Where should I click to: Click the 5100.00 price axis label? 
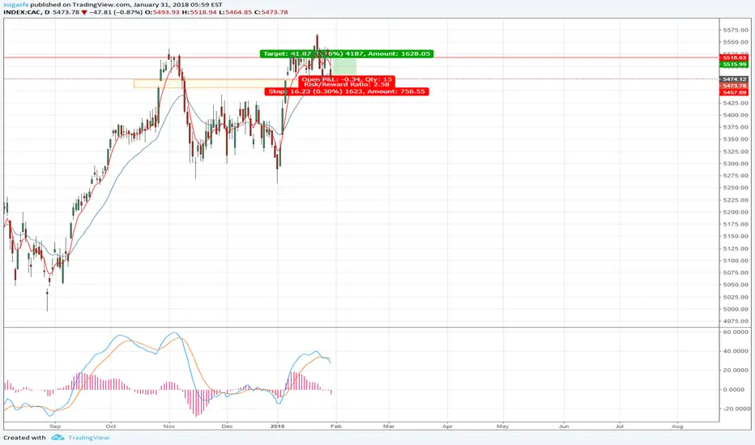tap(736, 261)
